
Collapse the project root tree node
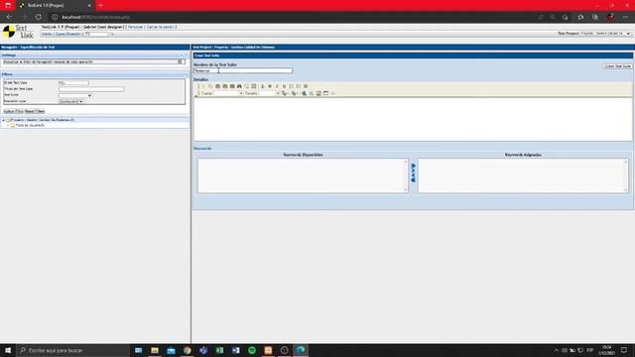pyautogui.click(x=4, y=120)
